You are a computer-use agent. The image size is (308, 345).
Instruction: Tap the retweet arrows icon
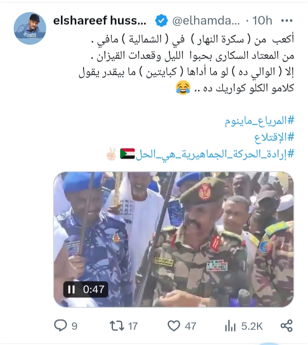click(117, 326)
